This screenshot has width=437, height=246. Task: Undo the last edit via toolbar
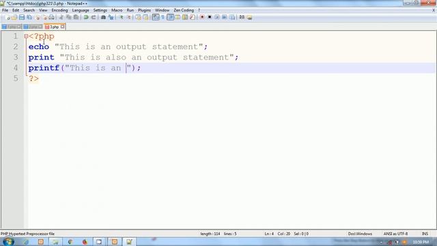[x=86, y=17]
